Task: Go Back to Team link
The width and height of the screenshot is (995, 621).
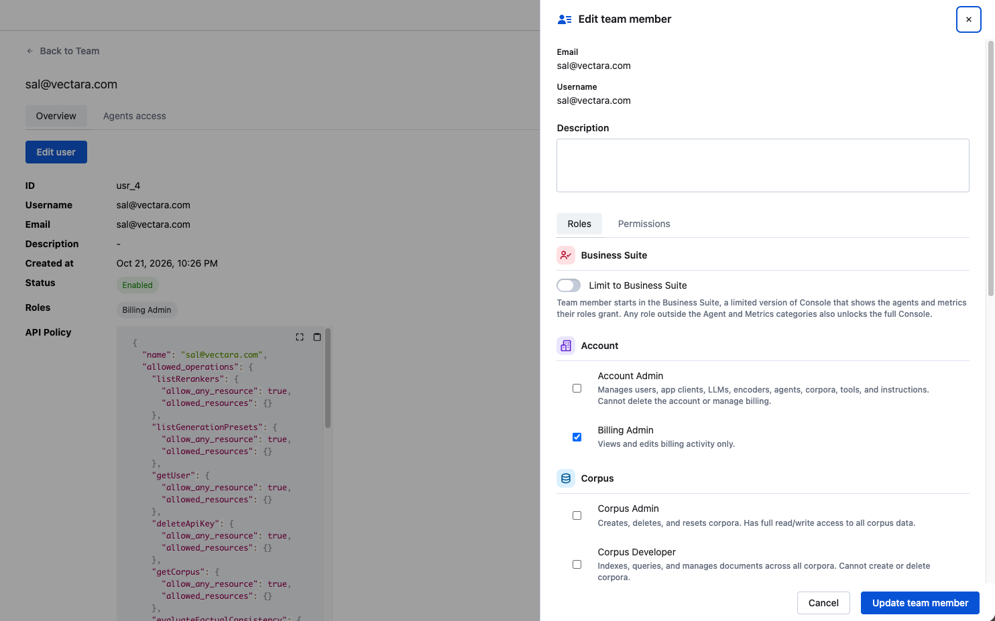Action: click(x=62, y=51)
